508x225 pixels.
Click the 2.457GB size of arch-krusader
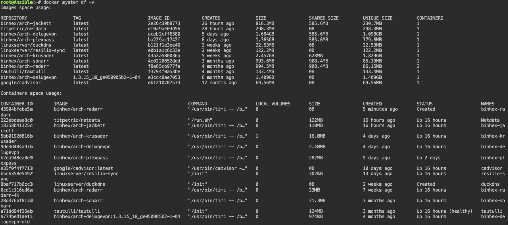(266, 56)
